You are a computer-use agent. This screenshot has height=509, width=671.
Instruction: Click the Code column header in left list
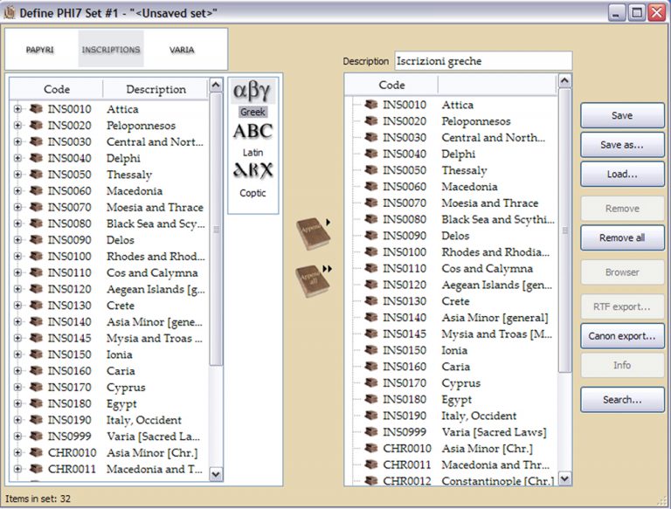pyautogui.click(x=57, y=89)
